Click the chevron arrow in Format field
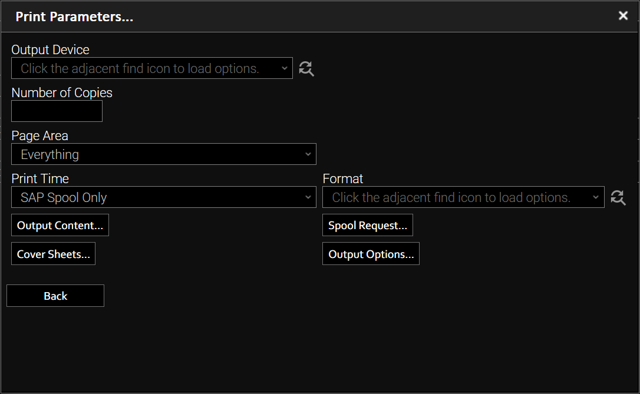The width and height of the screenshot is (640, 394). click(x=595, y=197)
